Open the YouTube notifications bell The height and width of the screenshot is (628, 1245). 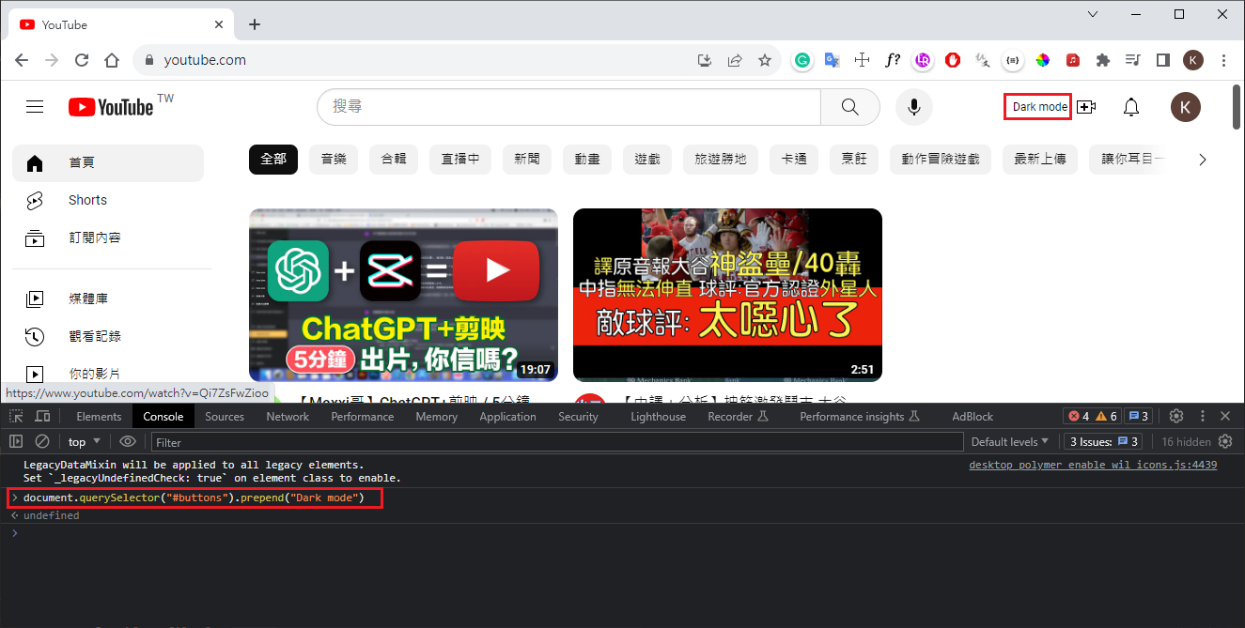[x=1131, y=107]
